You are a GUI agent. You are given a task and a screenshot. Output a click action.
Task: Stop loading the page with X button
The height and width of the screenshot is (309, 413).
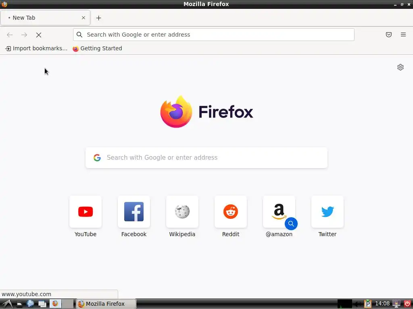point(39,35)
